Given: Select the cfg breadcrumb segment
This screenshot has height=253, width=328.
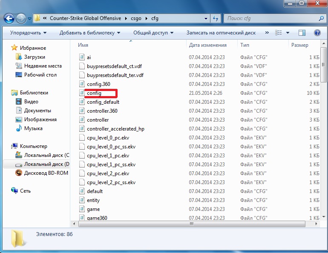Looking at the screenshot, I should coord(155,18).
